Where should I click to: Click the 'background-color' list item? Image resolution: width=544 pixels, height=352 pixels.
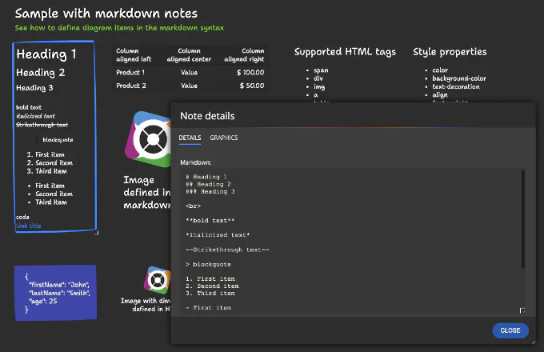(459, 78)
